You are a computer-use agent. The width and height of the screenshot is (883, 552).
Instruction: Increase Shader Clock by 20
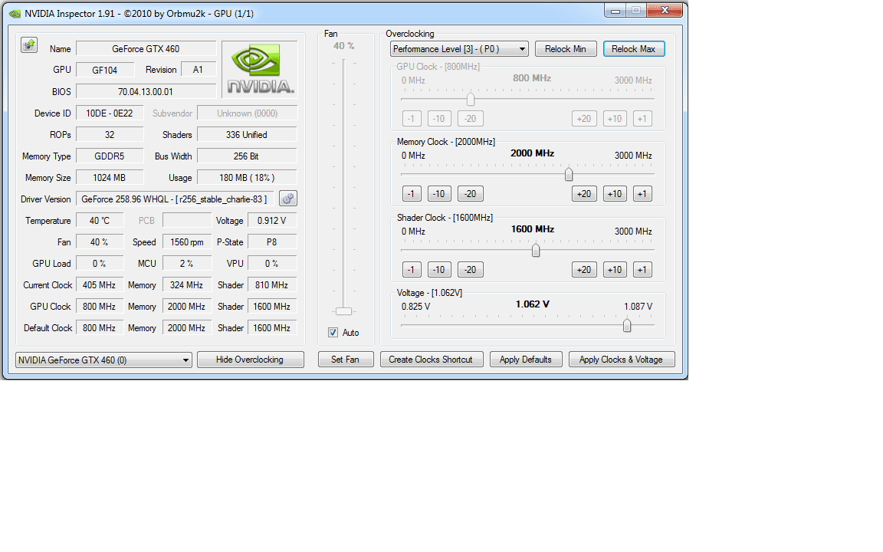(584, 270)
